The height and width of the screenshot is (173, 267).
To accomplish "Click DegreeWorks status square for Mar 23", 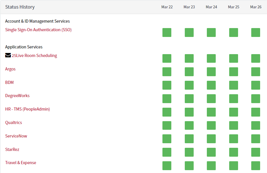I will pos(189,99).
